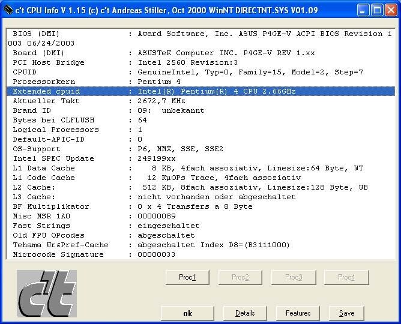Select the BIOS (DMI) row
Image resolution: width=401 pixels, height=324 pixels.
[x=200, y=34]
